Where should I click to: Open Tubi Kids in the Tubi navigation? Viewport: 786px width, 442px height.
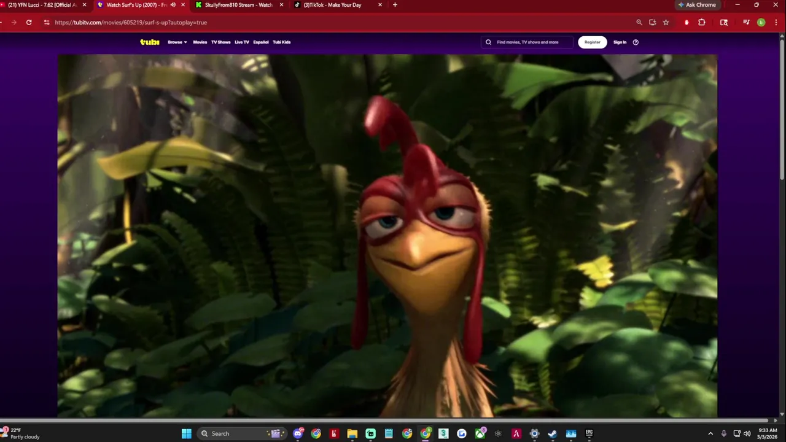282,42
